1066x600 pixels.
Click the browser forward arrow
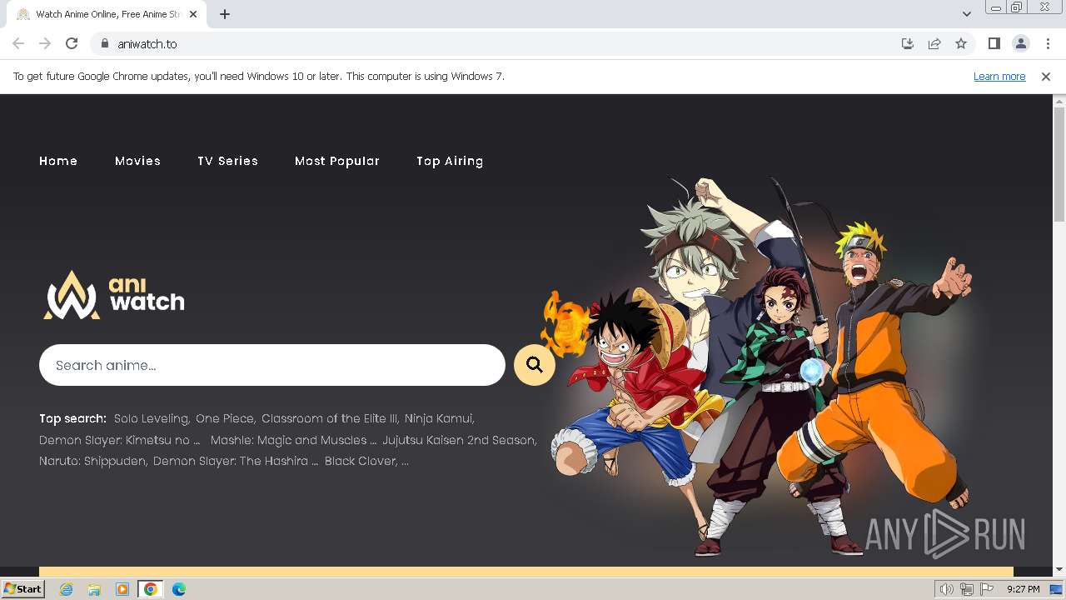(x=45, y=43)
